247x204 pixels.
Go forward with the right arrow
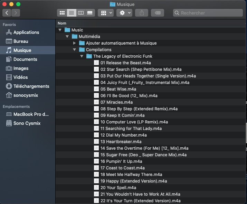click(16, 13)
